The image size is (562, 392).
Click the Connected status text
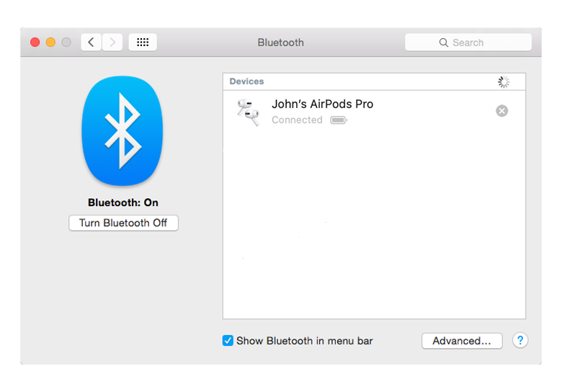(x=297, y=120)
